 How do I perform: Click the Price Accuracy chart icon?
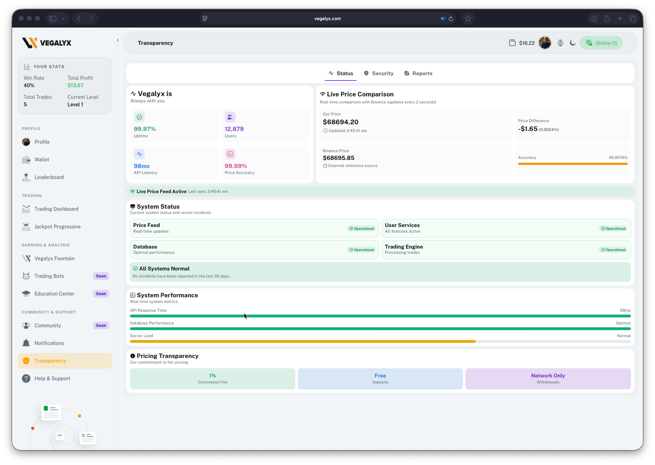[x=230, y=154]
